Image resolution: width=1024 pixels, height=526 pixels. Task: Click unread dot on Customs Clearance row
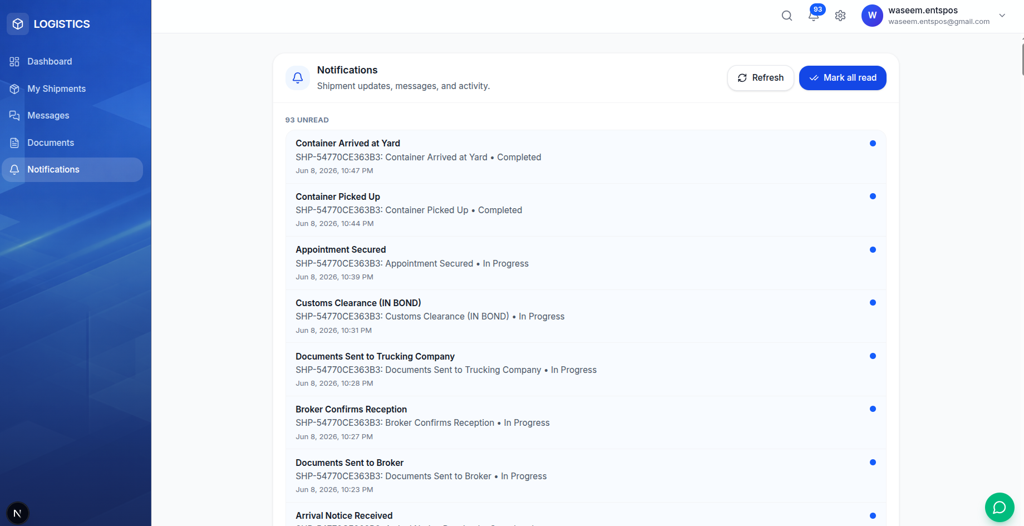[x=873, y=303]
